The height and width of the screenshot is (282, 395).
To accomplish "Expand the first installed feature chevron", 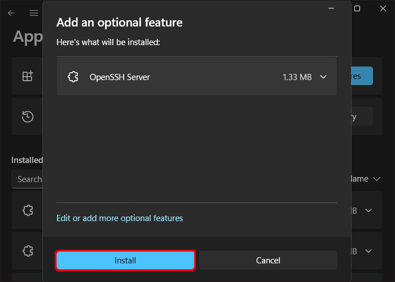I will pos(368,210).
